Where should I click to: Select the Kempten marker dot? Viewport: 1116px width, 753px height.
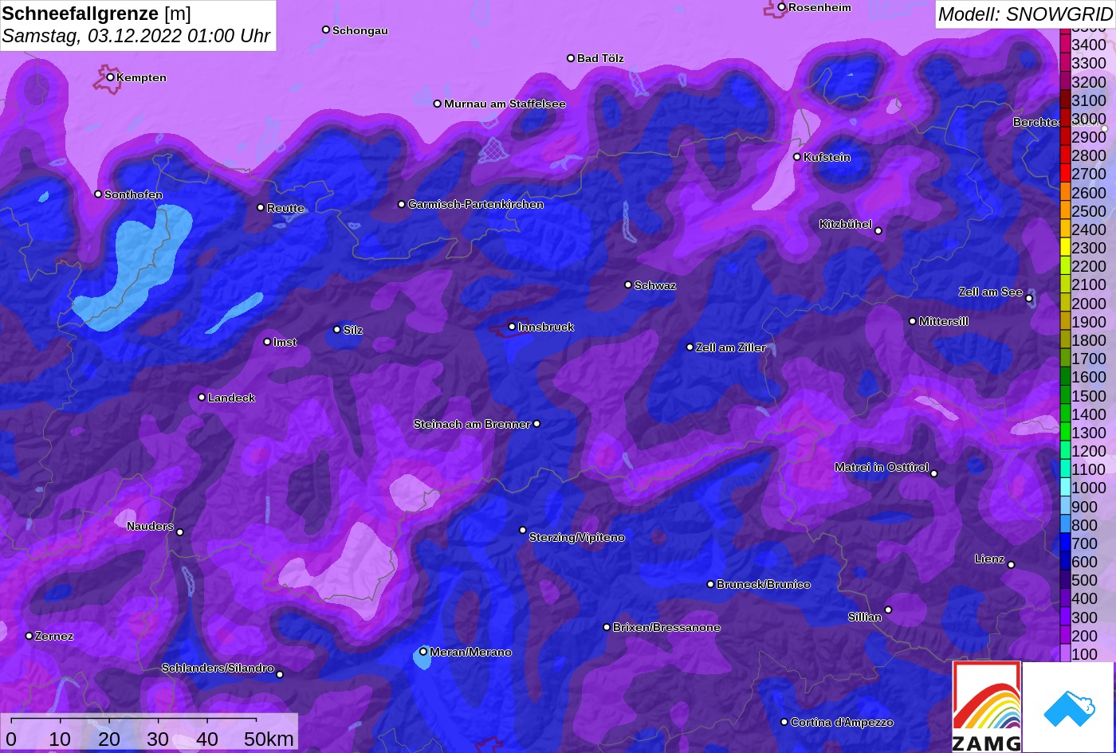pos(110,77)
